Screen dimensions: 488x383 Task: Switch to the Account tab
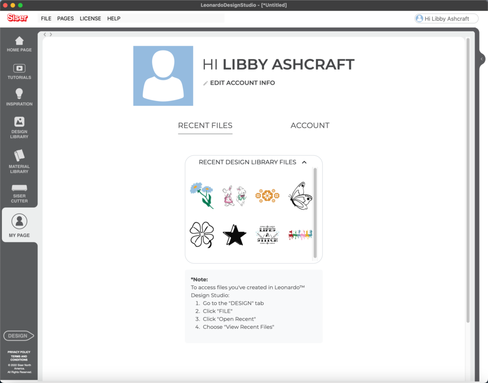point(310,126)
